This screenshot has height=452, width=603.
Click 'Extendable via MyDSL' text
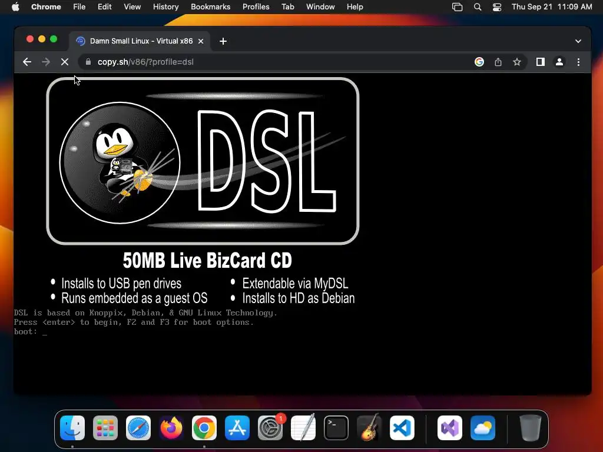295,284
